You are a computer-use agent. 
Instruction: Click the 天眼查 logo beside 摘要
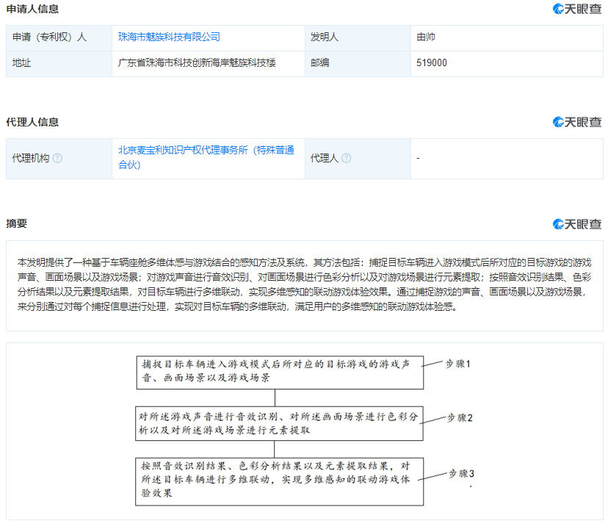pyautogui.click(x=576, y=224)
